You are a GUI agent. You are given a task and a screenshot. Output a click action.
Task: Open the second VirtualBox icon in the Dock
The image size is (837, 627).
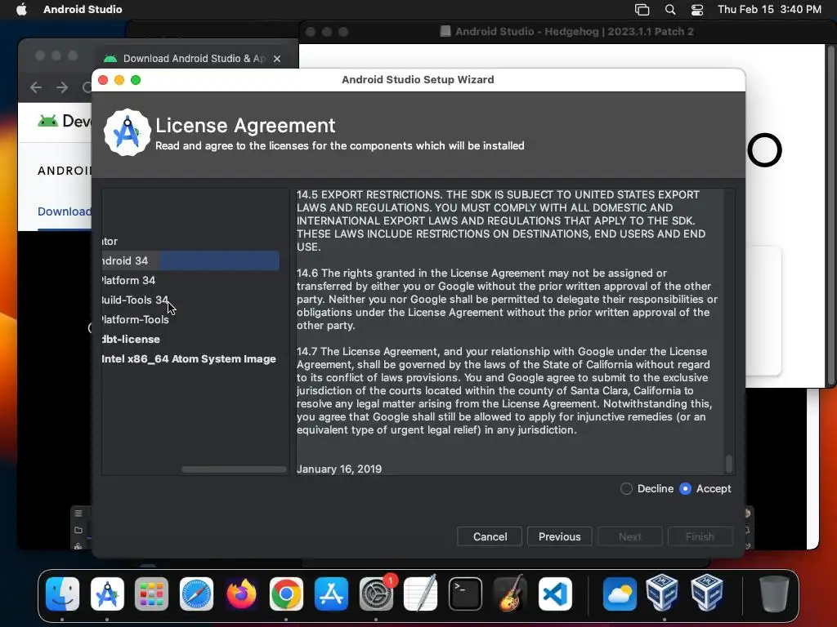707,593
